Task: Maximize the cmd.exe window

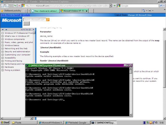Action: tap(128, 65)
